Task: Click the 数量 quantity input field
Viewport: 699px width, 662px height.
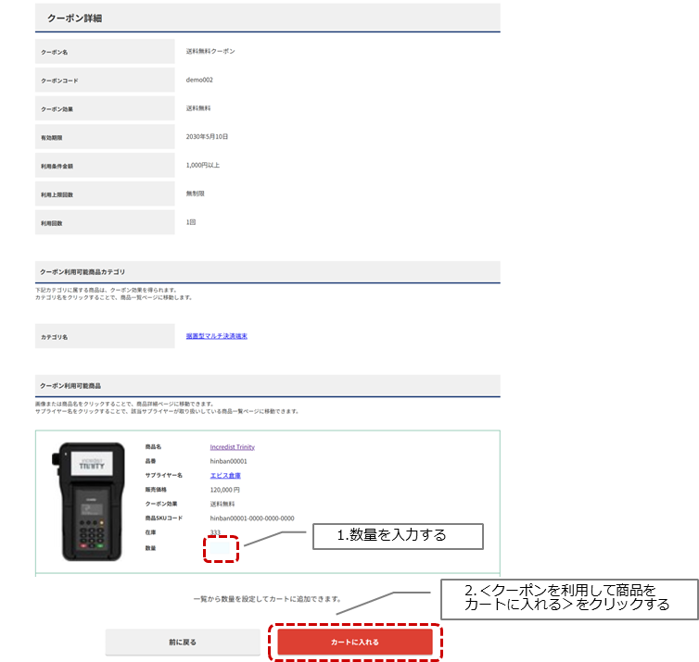Action: tap(222, 547)
